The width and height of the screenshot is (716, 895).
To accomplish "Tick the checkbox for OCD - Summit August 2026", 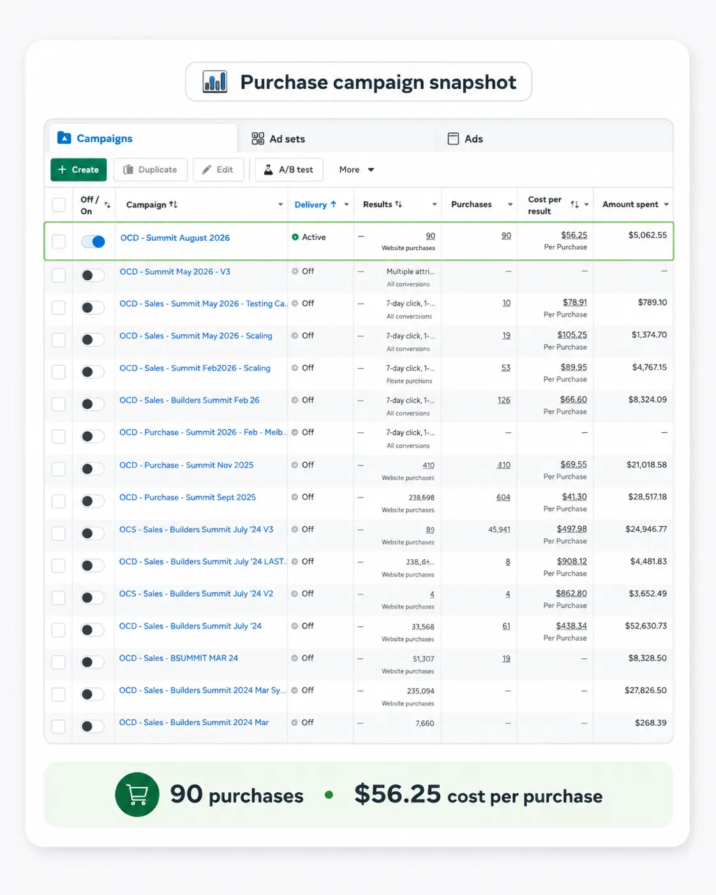I will tap(59, 241).
